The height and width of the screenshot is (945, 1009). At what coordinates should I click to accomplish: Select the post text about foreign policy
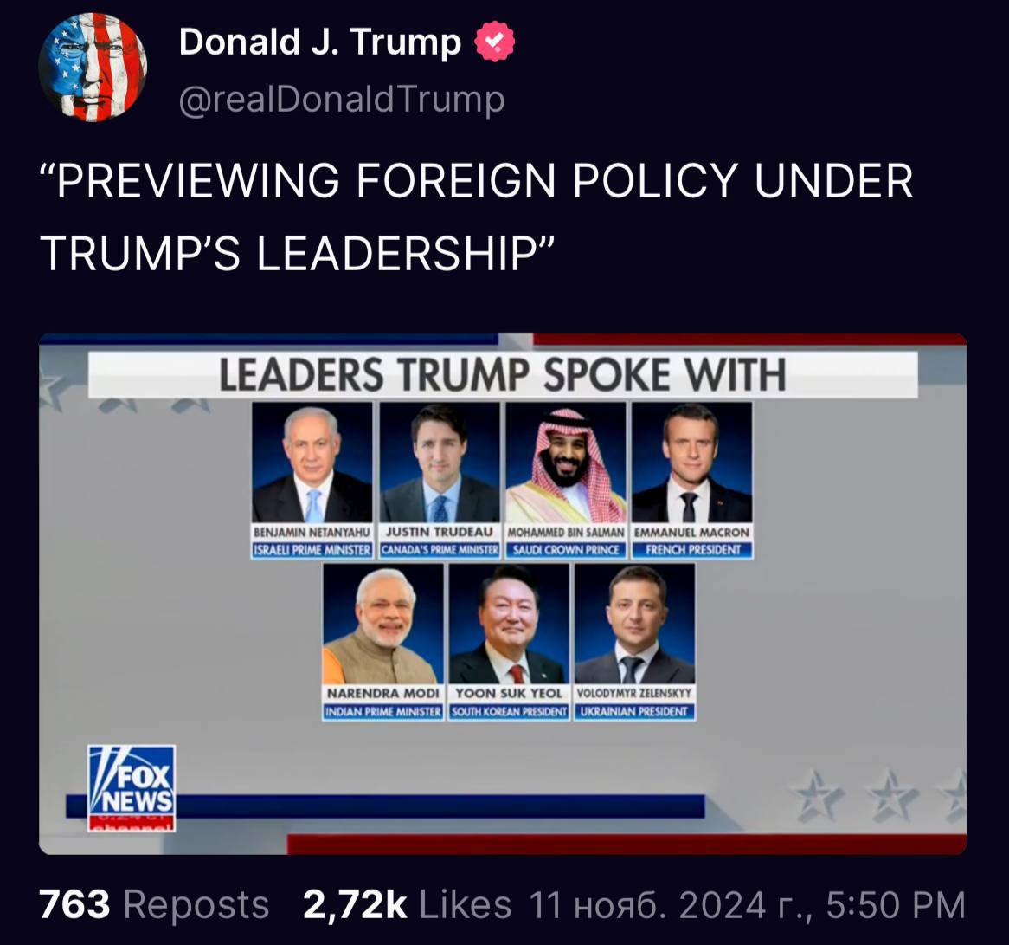pos(476,217)
